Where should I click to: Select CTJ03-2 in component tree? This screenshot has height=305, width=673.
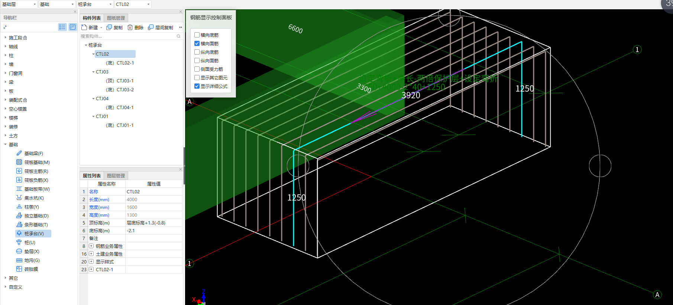pos(120,90)
